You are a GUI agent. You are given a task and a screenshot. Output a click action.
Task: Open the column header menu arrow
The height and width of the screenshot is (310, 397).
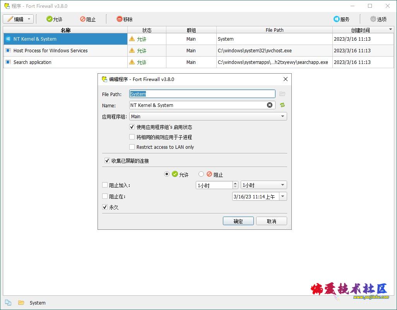(391, 29)
